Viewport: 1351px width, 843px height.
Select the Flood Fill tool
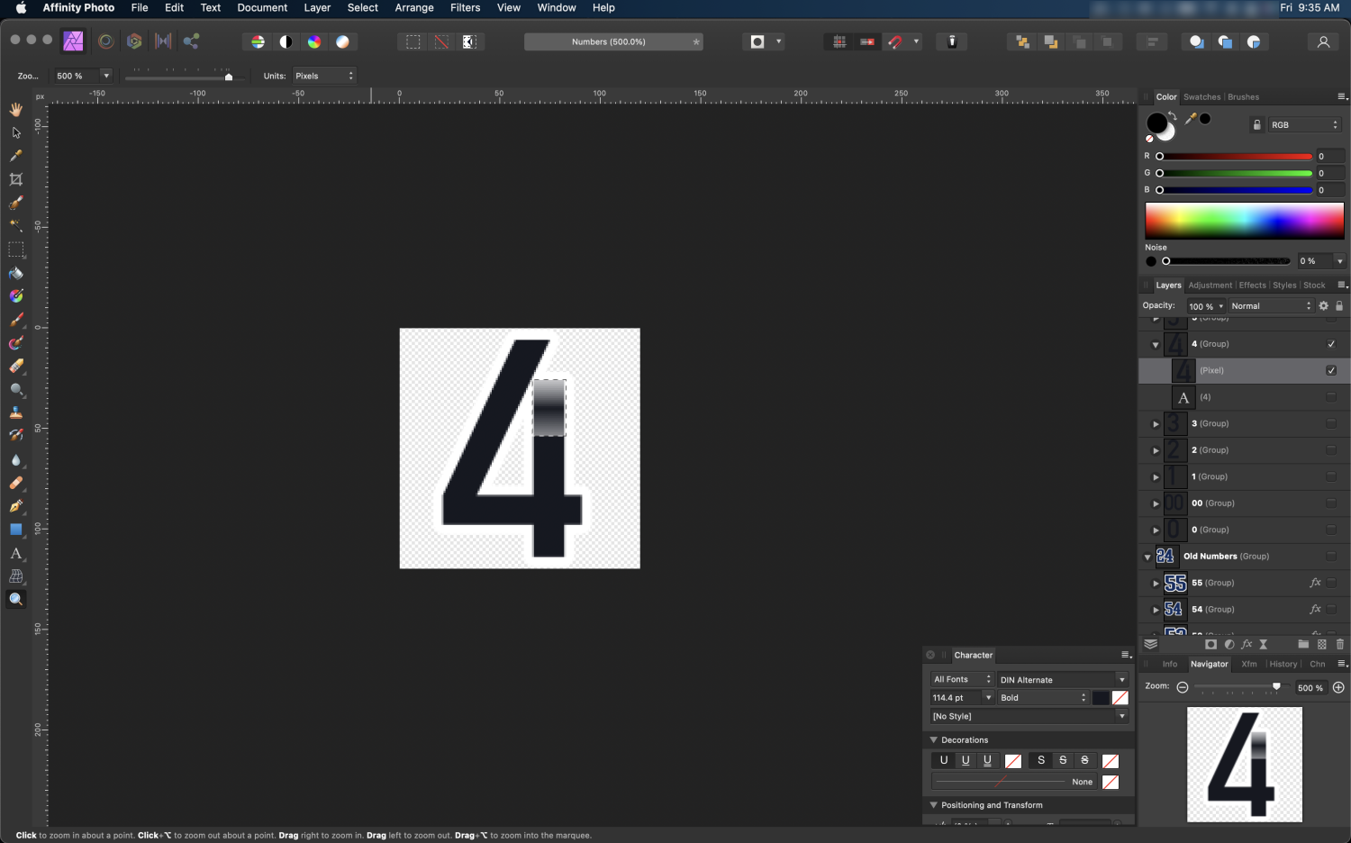click(x=15, y=273)
